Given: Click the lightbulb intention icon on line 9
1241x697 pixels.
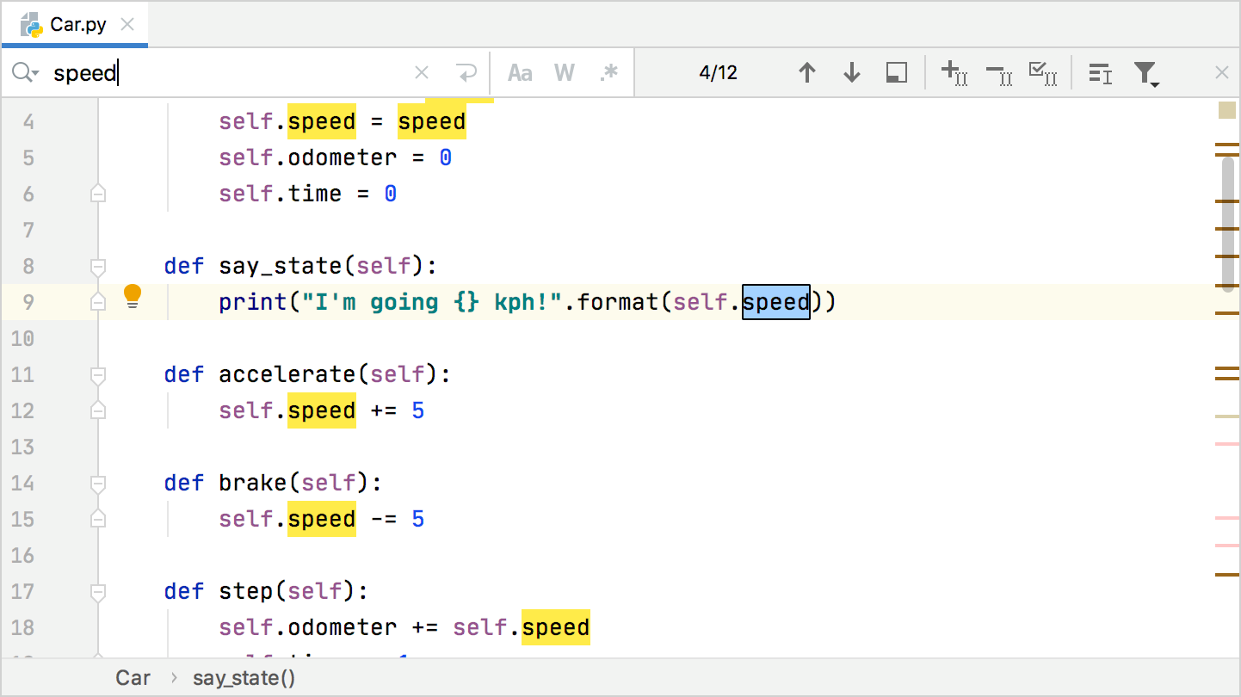Looking at the screenshot, I should click(133, 296).
